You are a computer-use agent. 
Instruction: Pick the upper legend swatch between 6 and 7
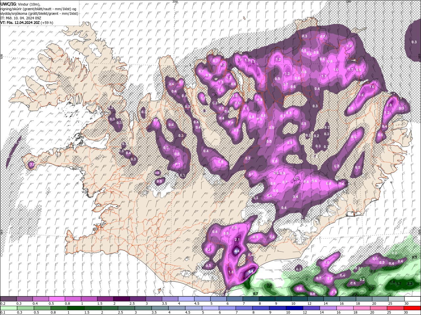[x=235, y=299]
